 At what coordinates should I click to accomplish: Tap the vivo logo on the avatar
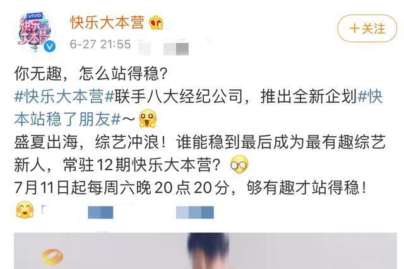(x=34, y=16)
